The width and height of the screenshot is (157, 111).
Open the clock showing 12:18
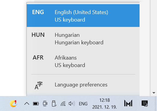(104, 104)
